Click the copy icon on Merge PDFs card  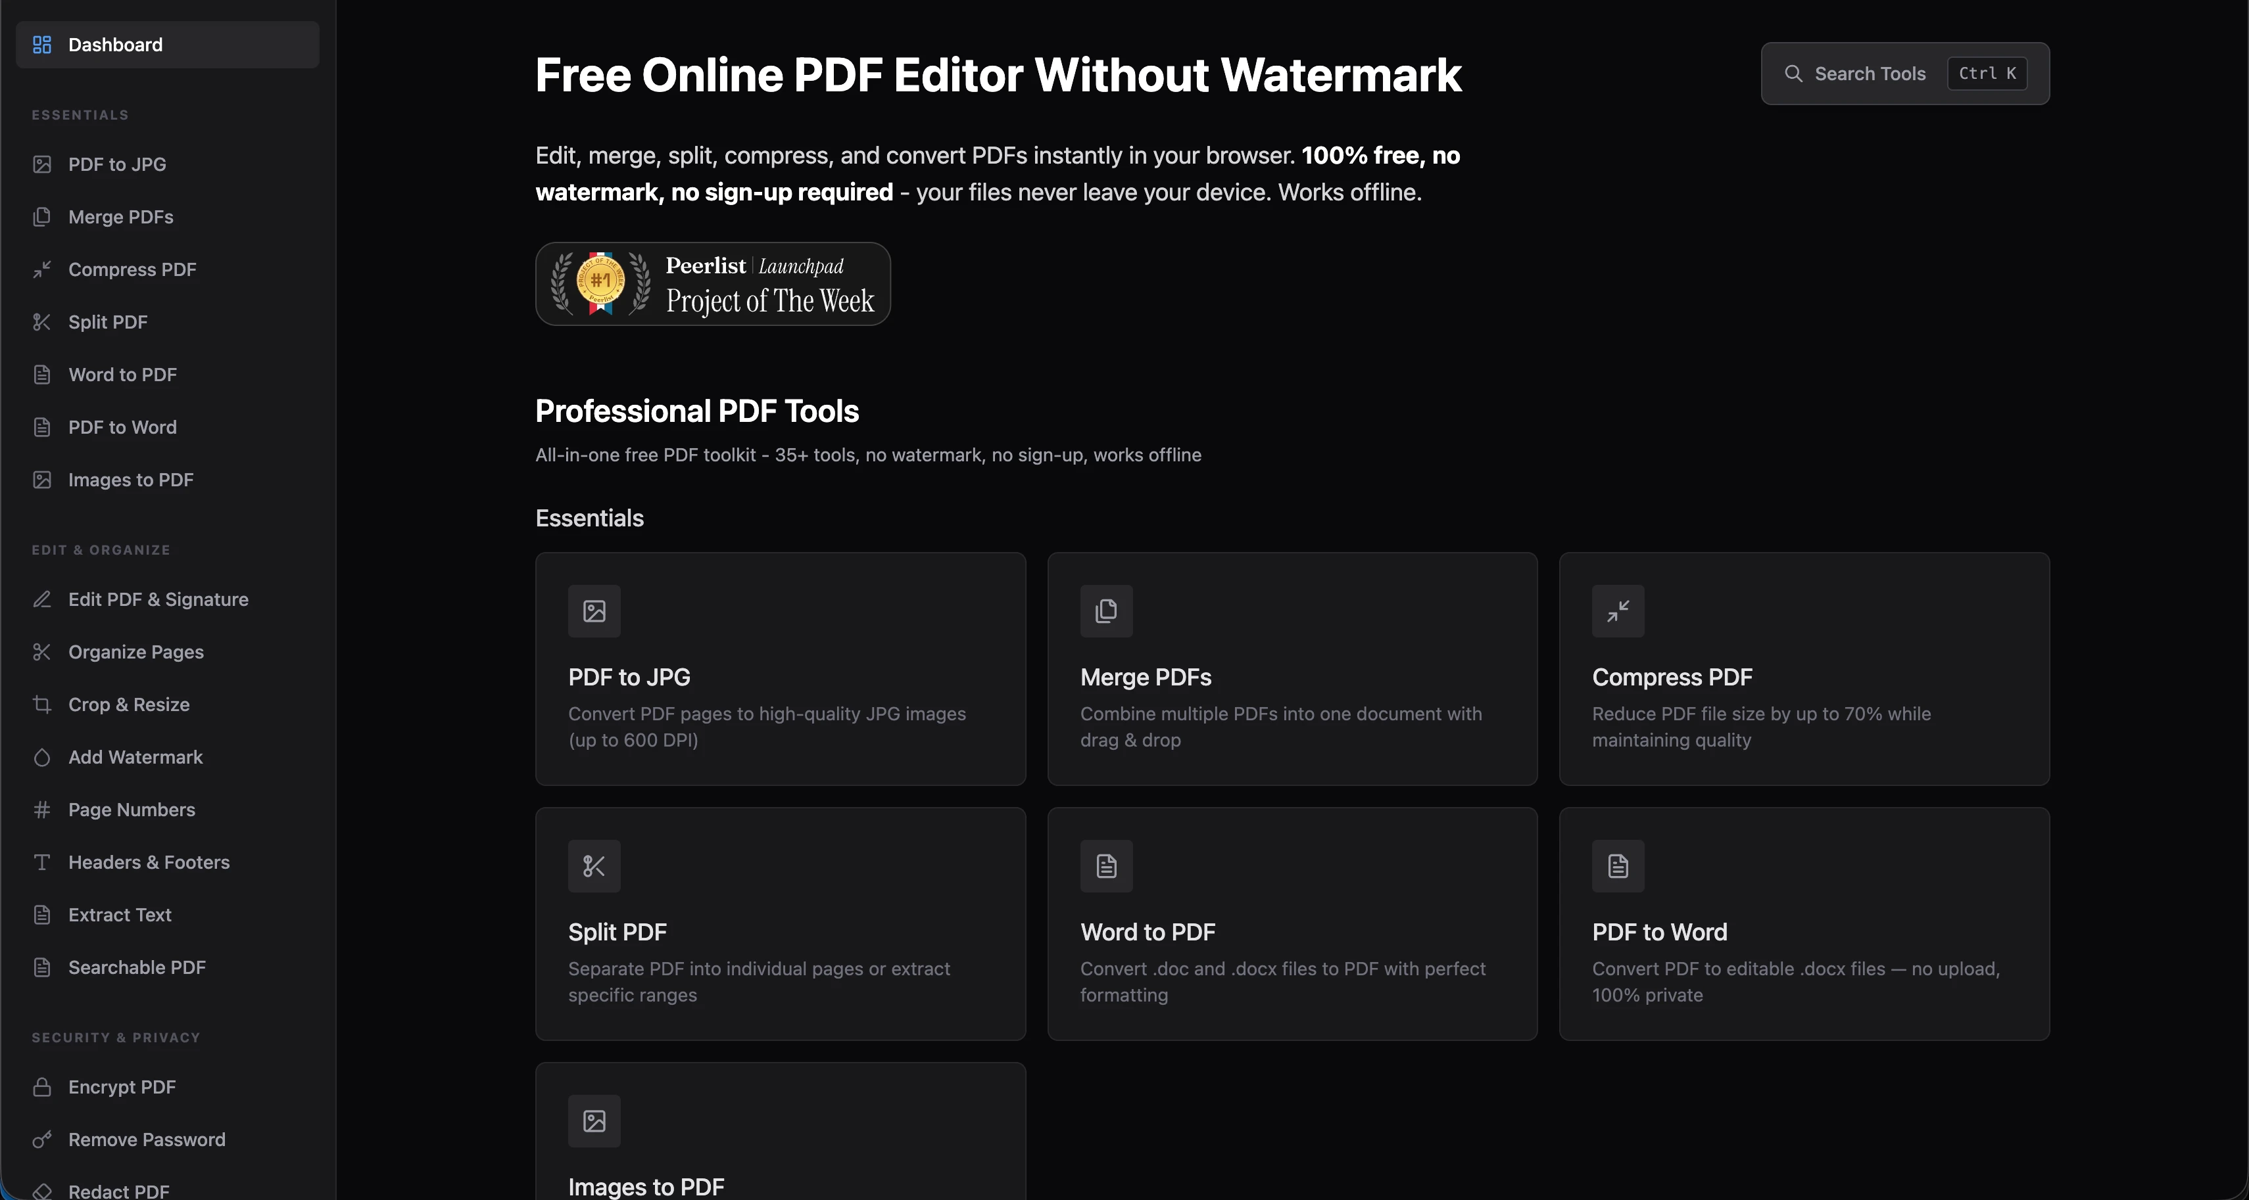click(1106, 611)
